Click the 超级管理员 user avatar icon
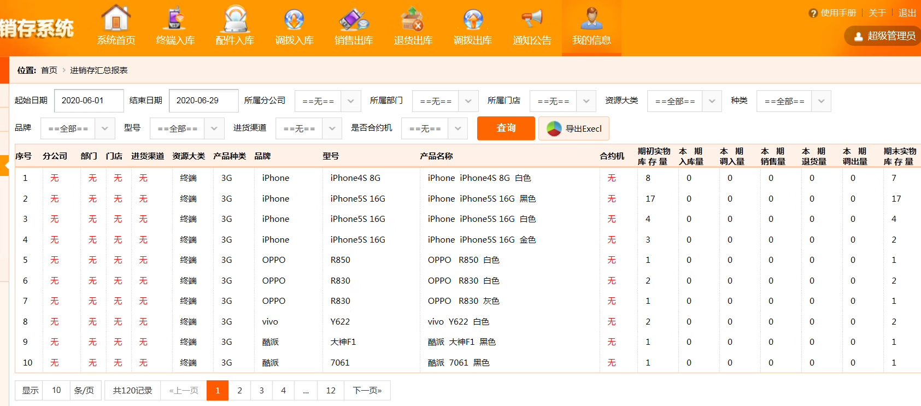Screen dimensions: 921x406 point(858,37)
